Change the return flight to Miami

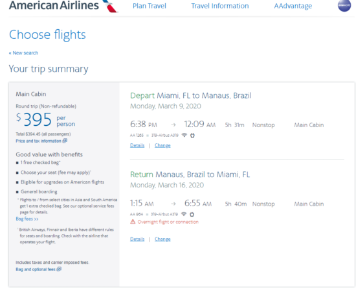click(162, 239)
